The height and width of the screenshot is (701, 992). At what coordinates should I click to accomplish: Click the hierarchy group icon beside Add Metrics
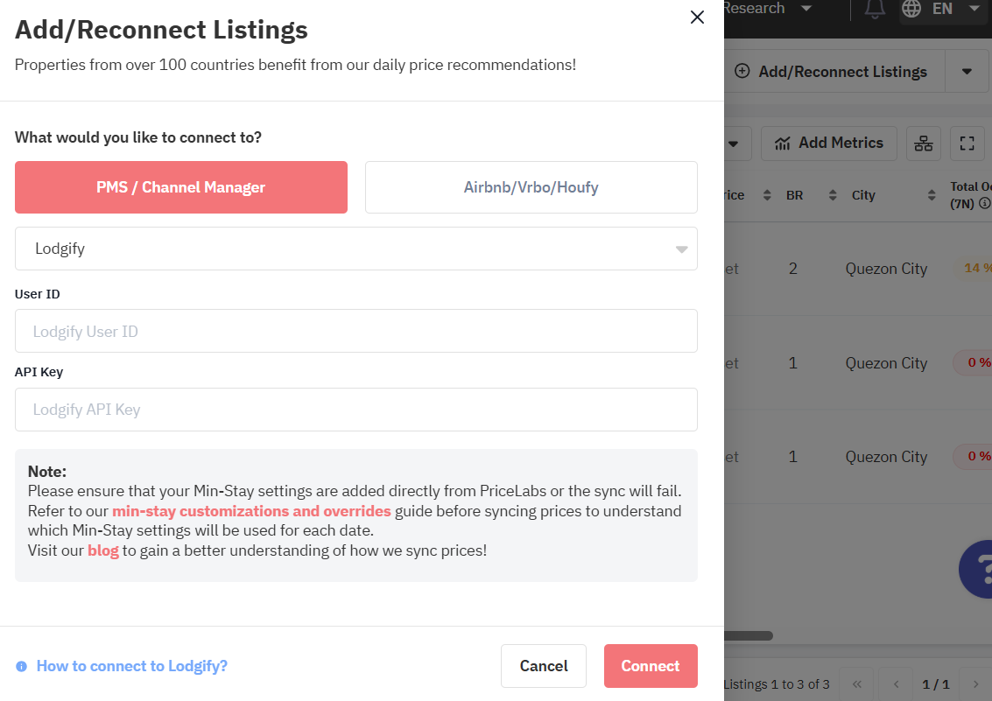coord(924,144)
